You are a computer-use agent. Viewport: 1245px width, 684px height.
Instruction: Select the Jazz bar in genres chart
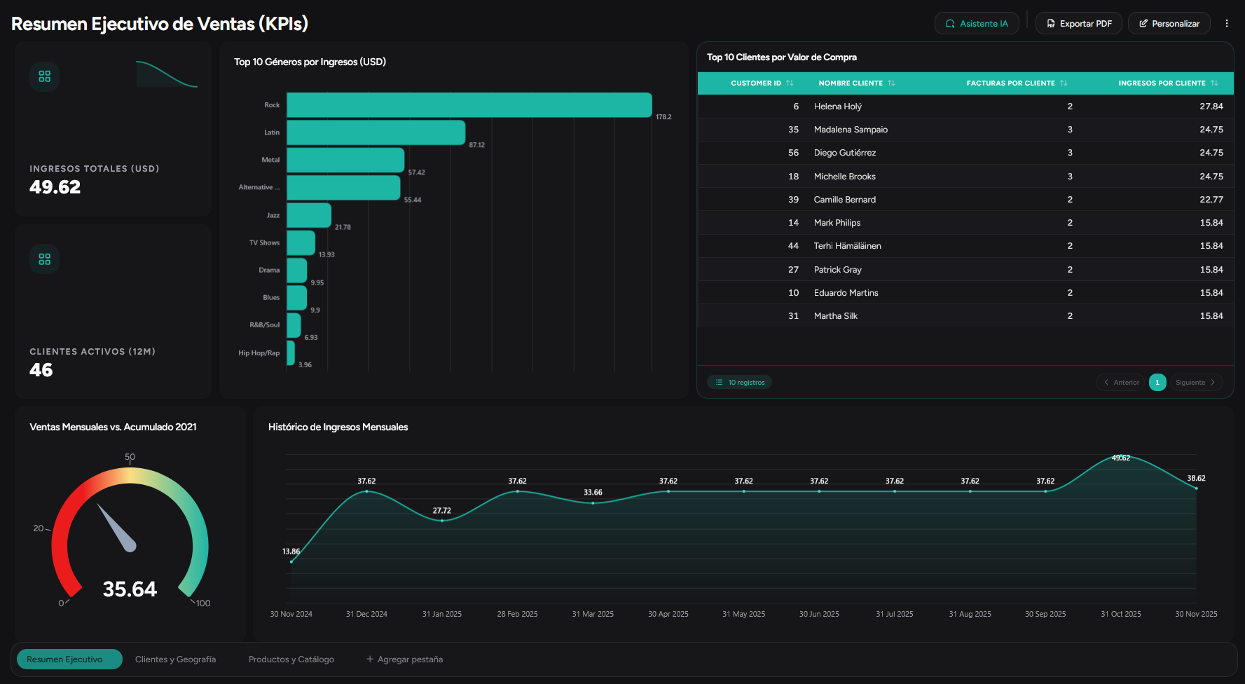309,215
